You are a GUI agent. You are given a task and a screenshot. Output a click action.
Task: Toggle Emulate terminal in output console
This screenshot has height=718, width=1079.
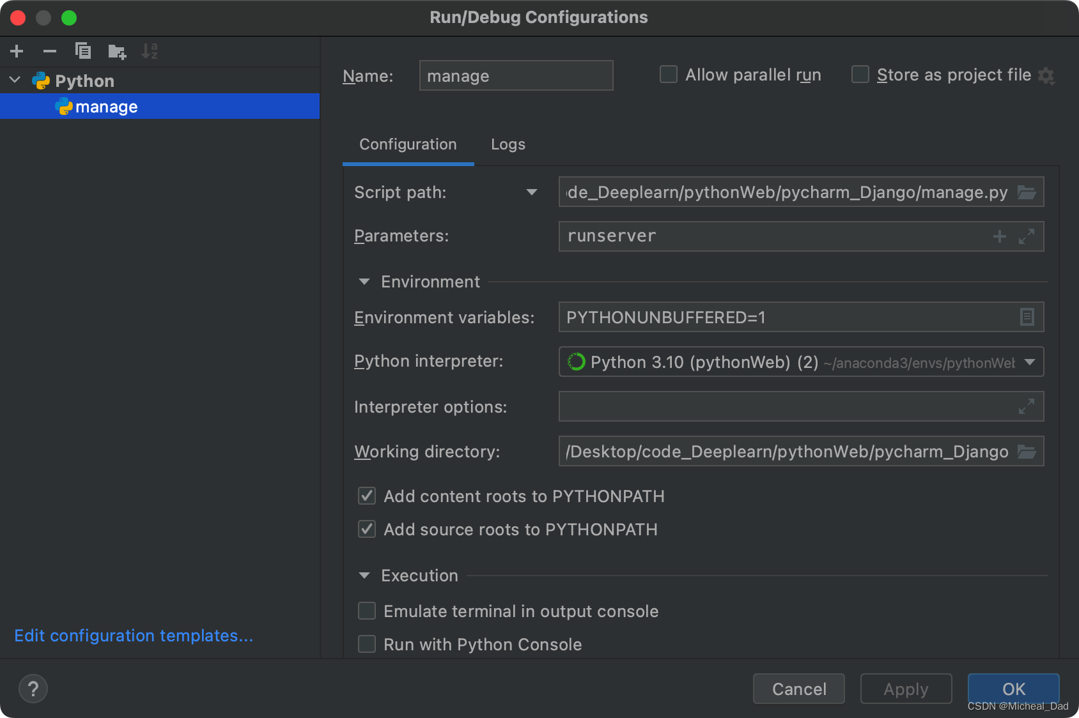pyautogui.click(x=367, y=611)
